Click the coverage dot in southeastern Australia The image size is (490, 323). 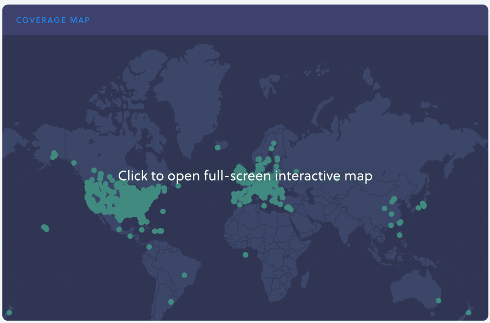pyautogui.click(x=438, y=301)
